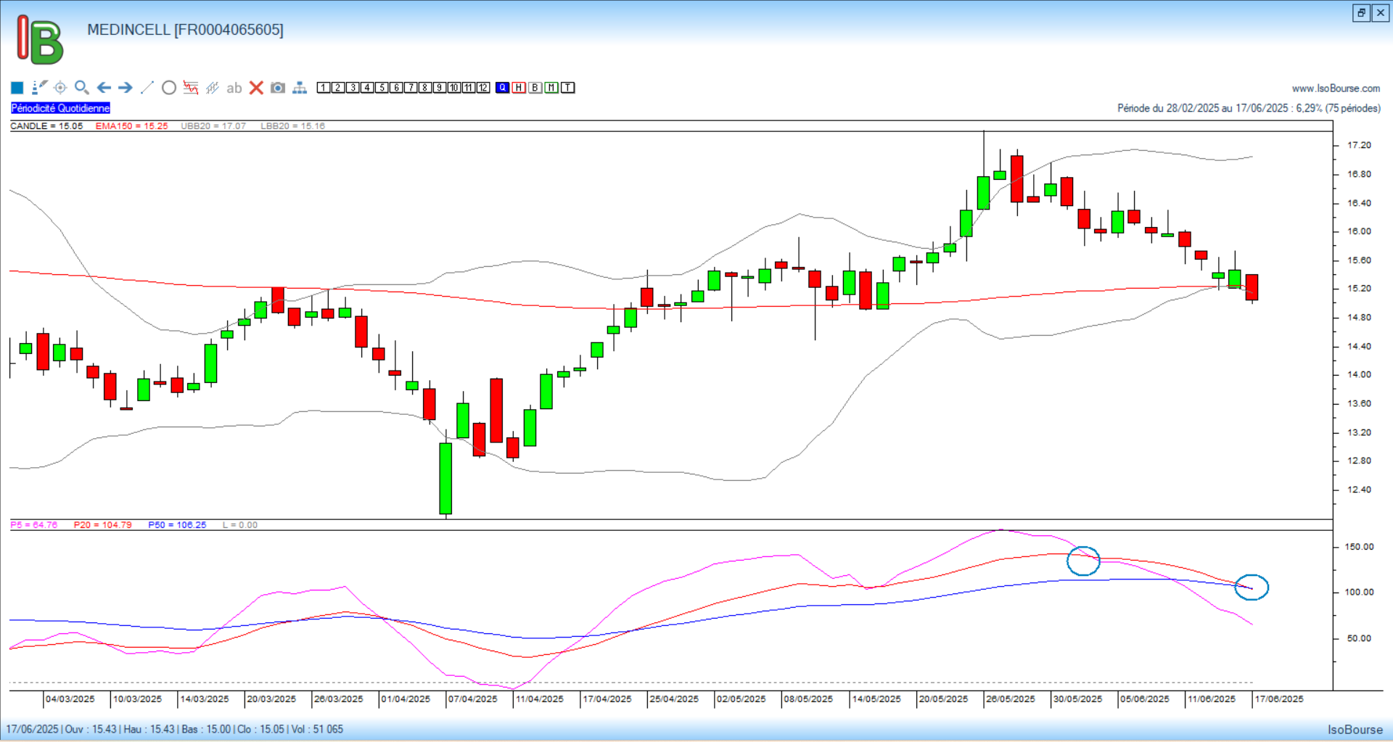Image resolution: width=1393 pixels, height=742 pixels.
Task: Take a chart snapshot with camera icon
Action: 278,88
